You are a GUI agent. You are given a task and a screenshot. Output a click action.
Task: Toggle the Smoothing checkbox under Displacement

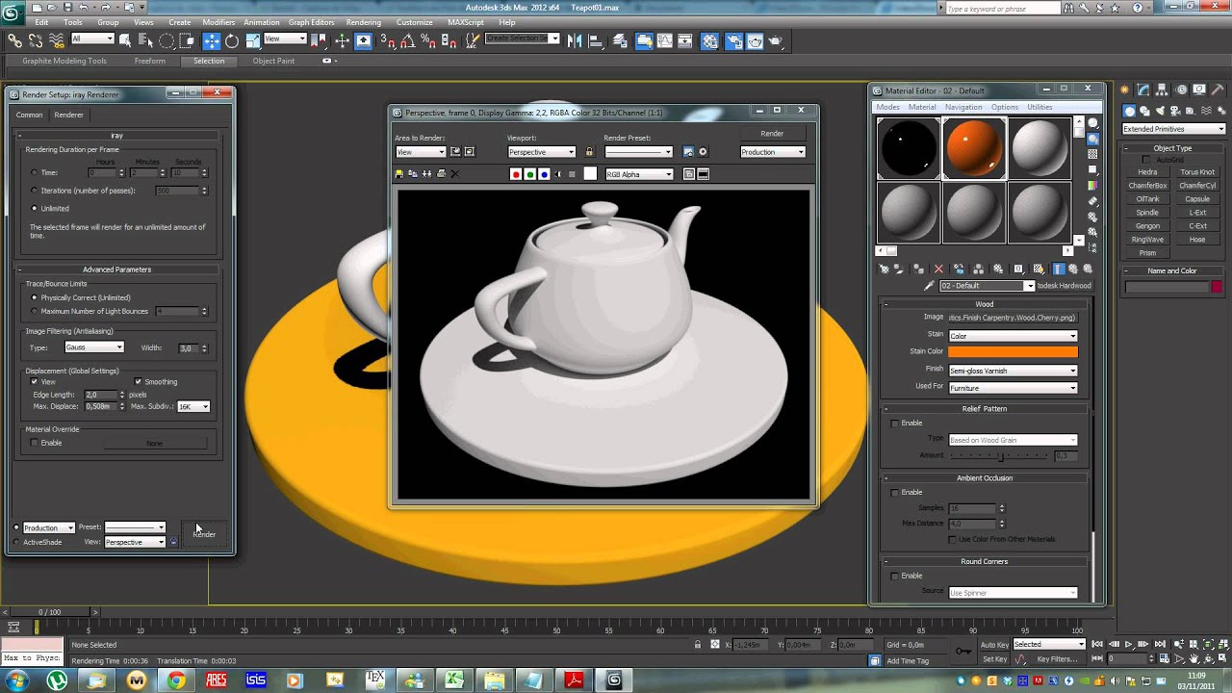pos(139,382)
